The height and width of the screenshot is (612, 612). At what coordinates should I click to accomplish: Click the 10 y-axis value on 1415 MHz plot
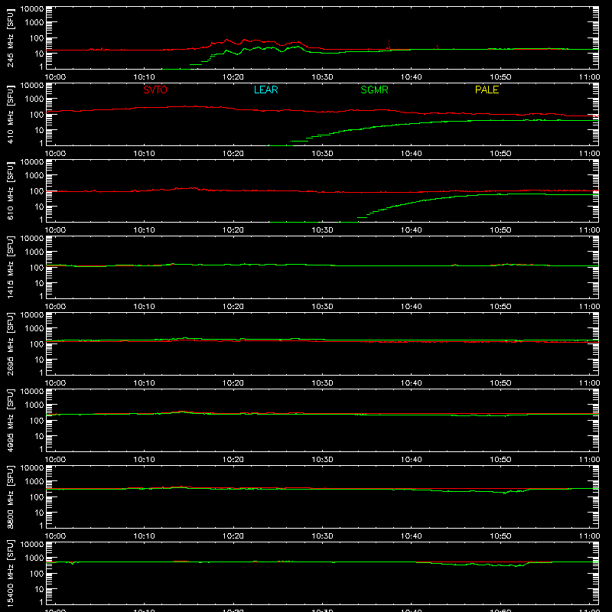click(x=39, y=283)
